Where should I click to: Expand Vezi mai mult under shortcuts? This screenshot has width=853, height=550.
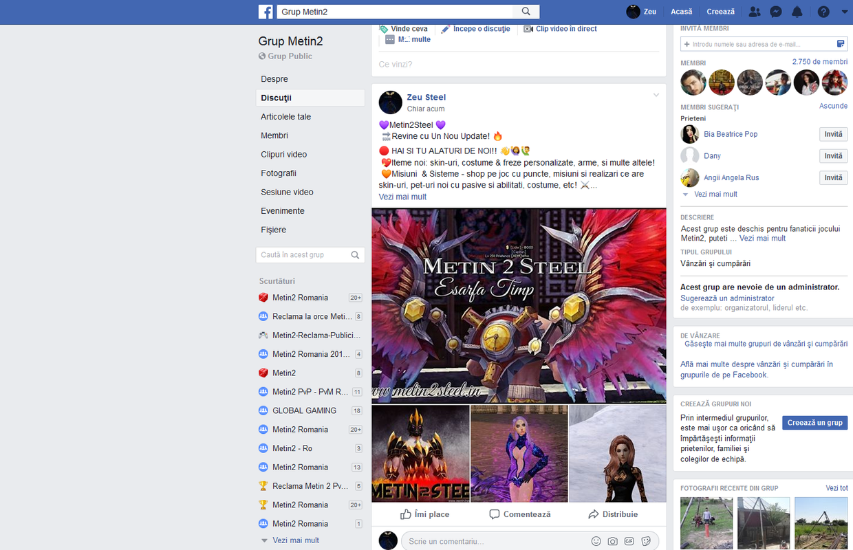(296, 540)
